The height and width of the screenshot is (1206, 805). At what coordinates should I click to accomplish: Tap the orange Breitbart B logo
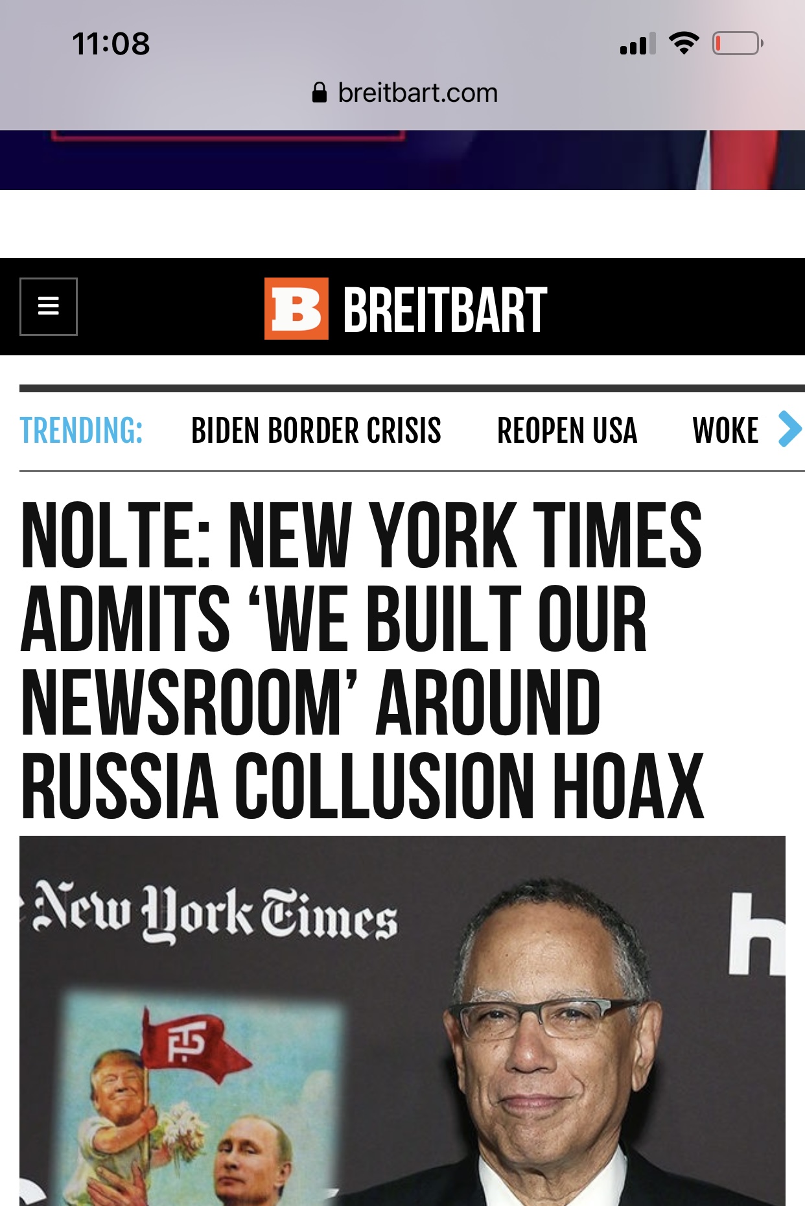(296, 309)
